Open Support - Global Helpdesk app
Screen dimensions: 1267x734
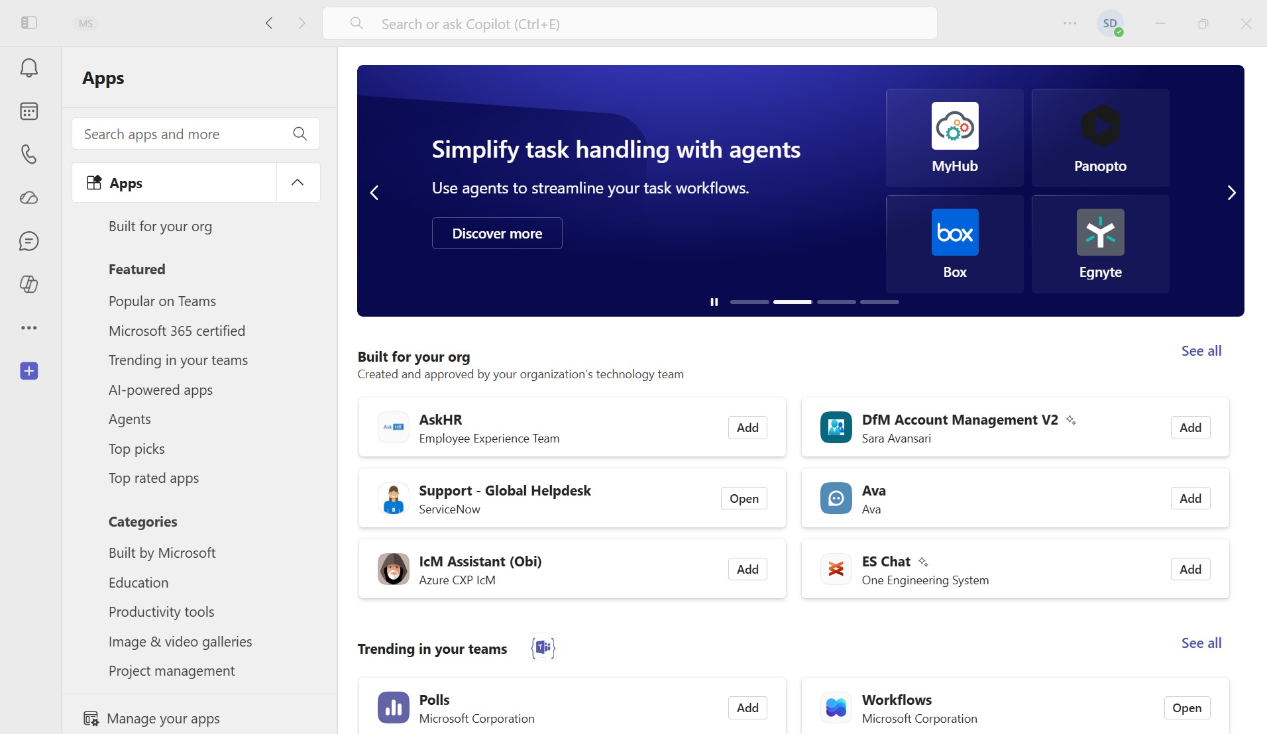744,498
